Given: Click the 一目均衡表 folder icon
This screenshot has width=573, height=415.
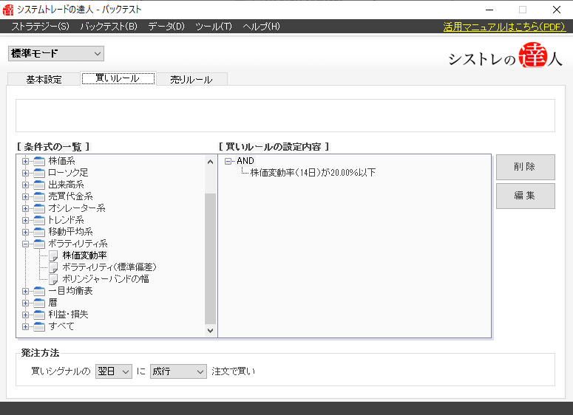Looking at the screenshot, I should pyautogui.click(x=39, y=291).
